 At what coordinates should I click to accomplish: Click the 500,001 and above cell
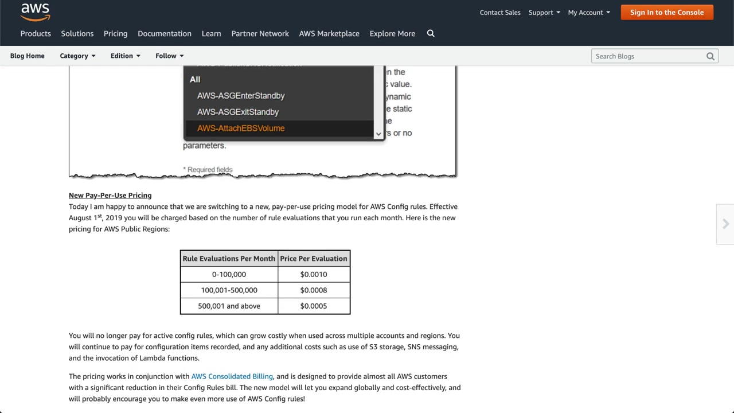[229, 306]
